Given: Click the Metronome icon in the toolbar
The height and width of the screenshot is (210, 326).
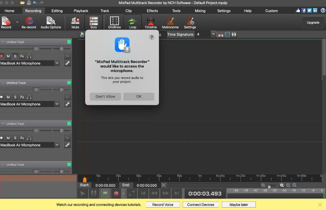Looking at the screenshot, I should [x=170, y=22].
